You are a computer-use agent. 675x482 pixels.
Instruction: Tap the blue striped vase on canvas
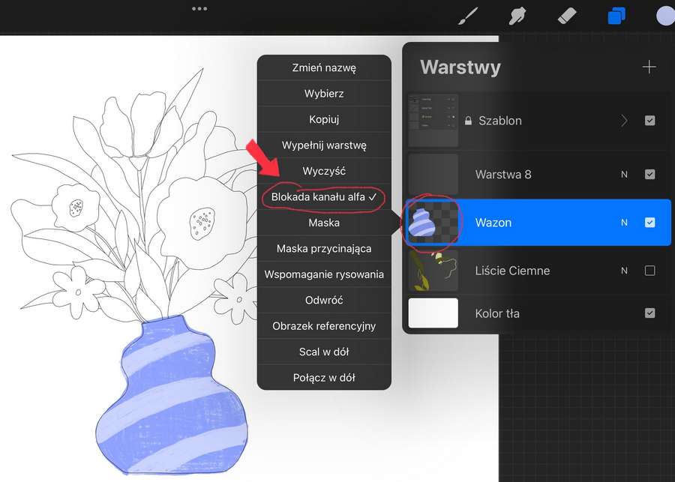click(x=172, y=396)
